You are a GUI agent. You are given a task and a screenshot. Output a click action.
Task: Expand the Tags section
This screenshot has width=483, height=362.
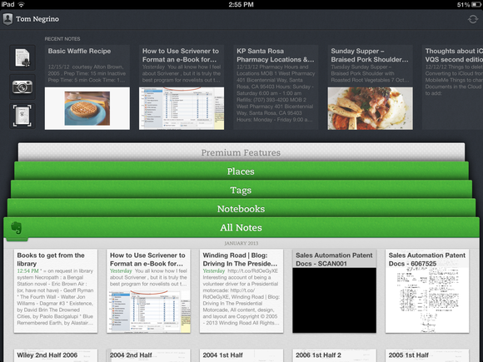242,190
